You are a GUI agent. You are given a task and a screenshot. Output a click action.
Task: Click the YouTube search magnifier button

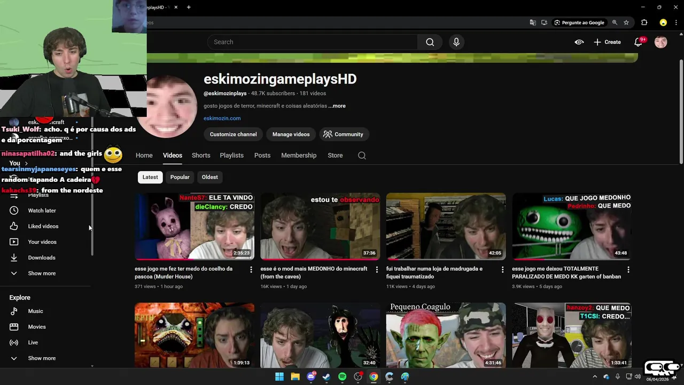(430, 42)
